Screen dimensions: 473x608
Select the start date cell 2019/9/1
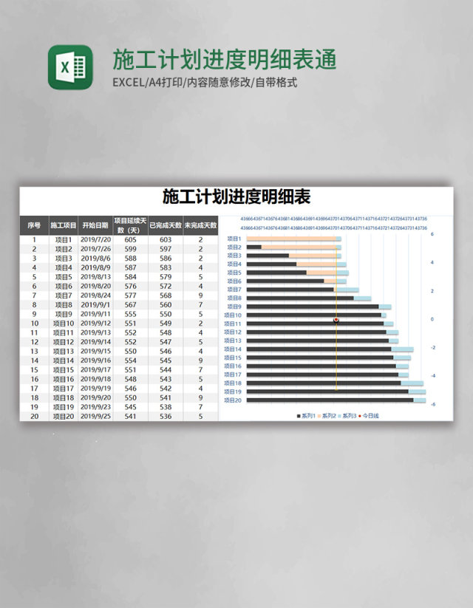[x=95, y=305]
